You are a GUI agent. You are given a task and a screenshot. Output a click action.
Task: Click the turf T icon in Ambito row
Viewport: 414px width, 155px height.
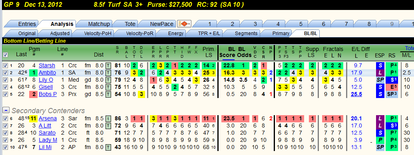tap(109, 73)
